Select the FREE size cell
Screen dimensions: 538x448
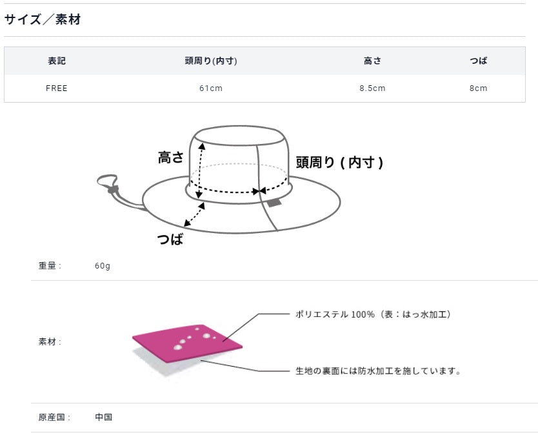[x=57, y=88]
